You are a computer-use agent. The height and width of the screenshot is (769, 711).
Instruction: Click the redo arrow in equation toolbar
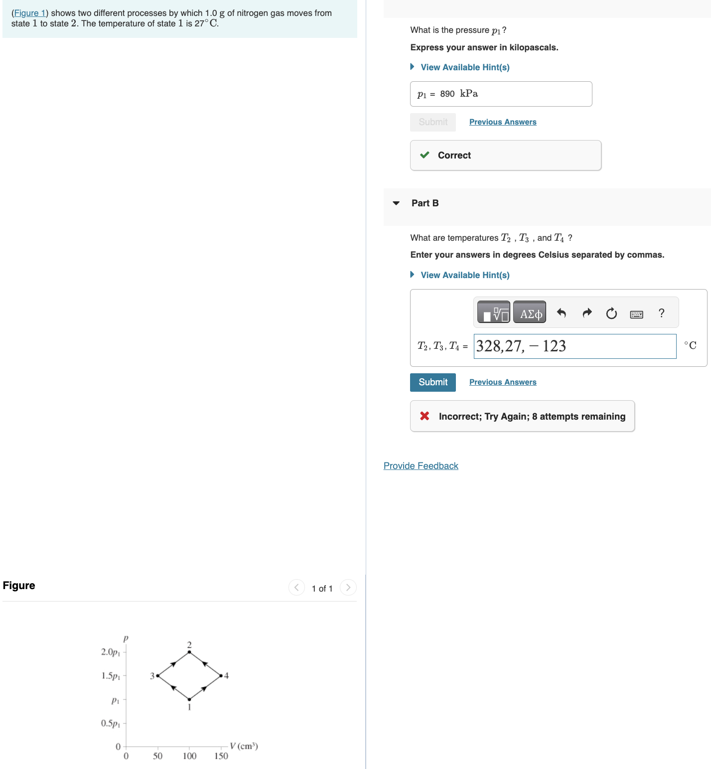coord(586,312)
